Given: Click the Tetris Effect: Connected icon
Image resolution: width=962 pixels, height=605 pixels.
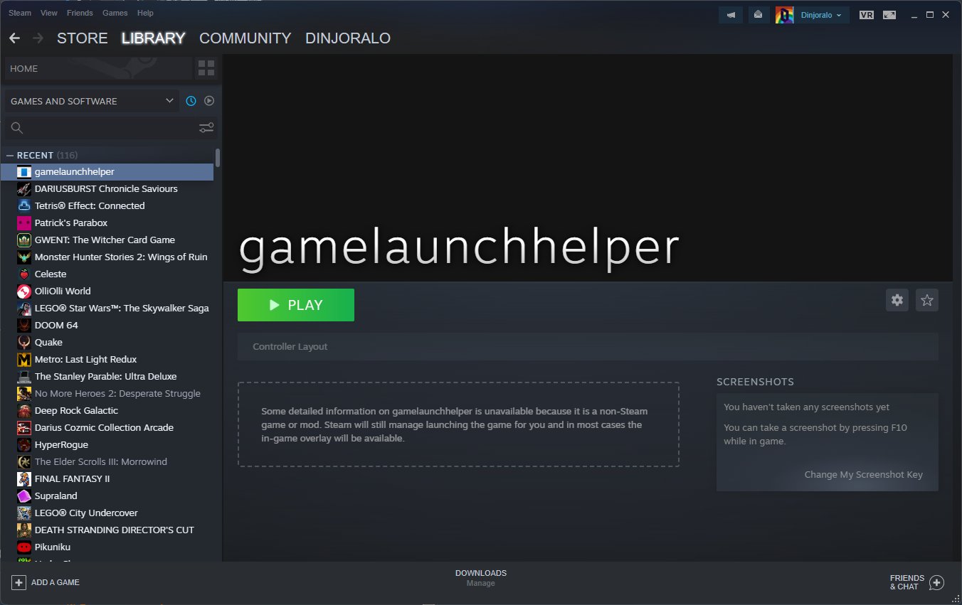Looking at the screenshot, I should click(x=24, y=206).
